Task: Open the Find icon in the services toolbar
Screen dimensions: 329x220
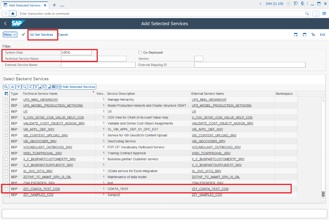Action: tap(24, 86)
